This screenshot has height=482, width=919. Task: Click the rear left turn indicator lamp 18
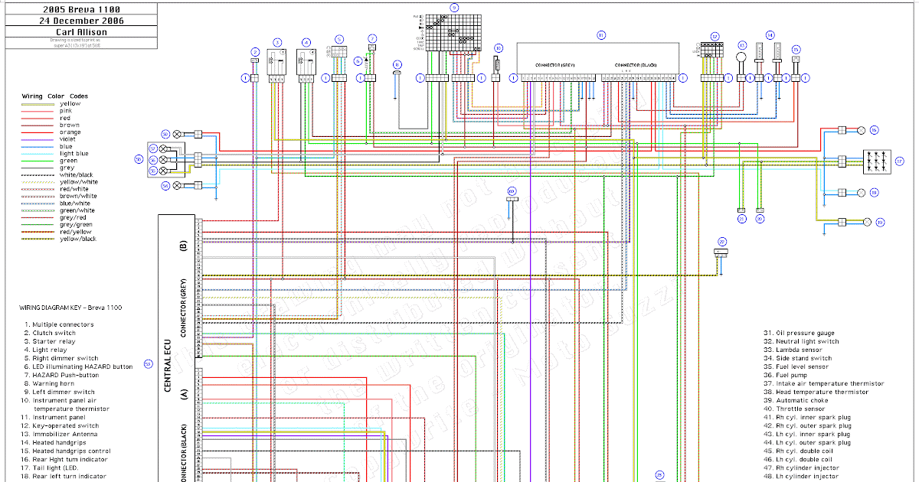tap(862, 192)
